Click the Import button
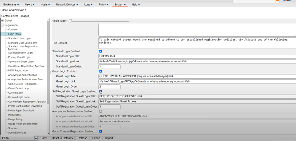The image size is (296, 141). pos(109,138)
